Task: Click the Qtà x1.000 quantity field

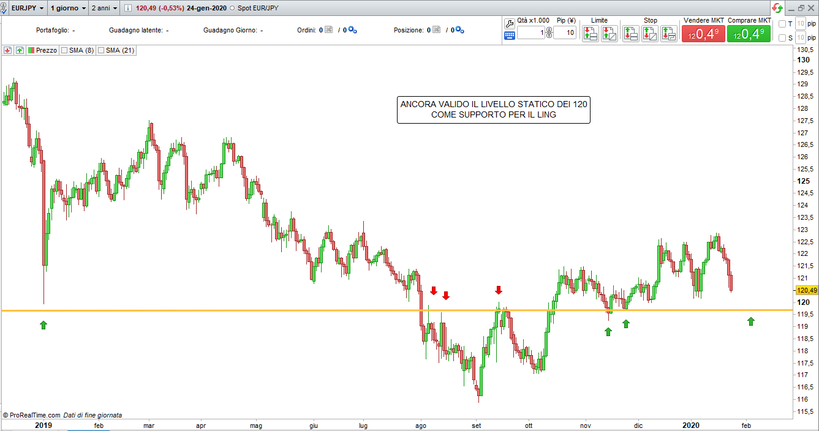Action: [x=530, y=33]
